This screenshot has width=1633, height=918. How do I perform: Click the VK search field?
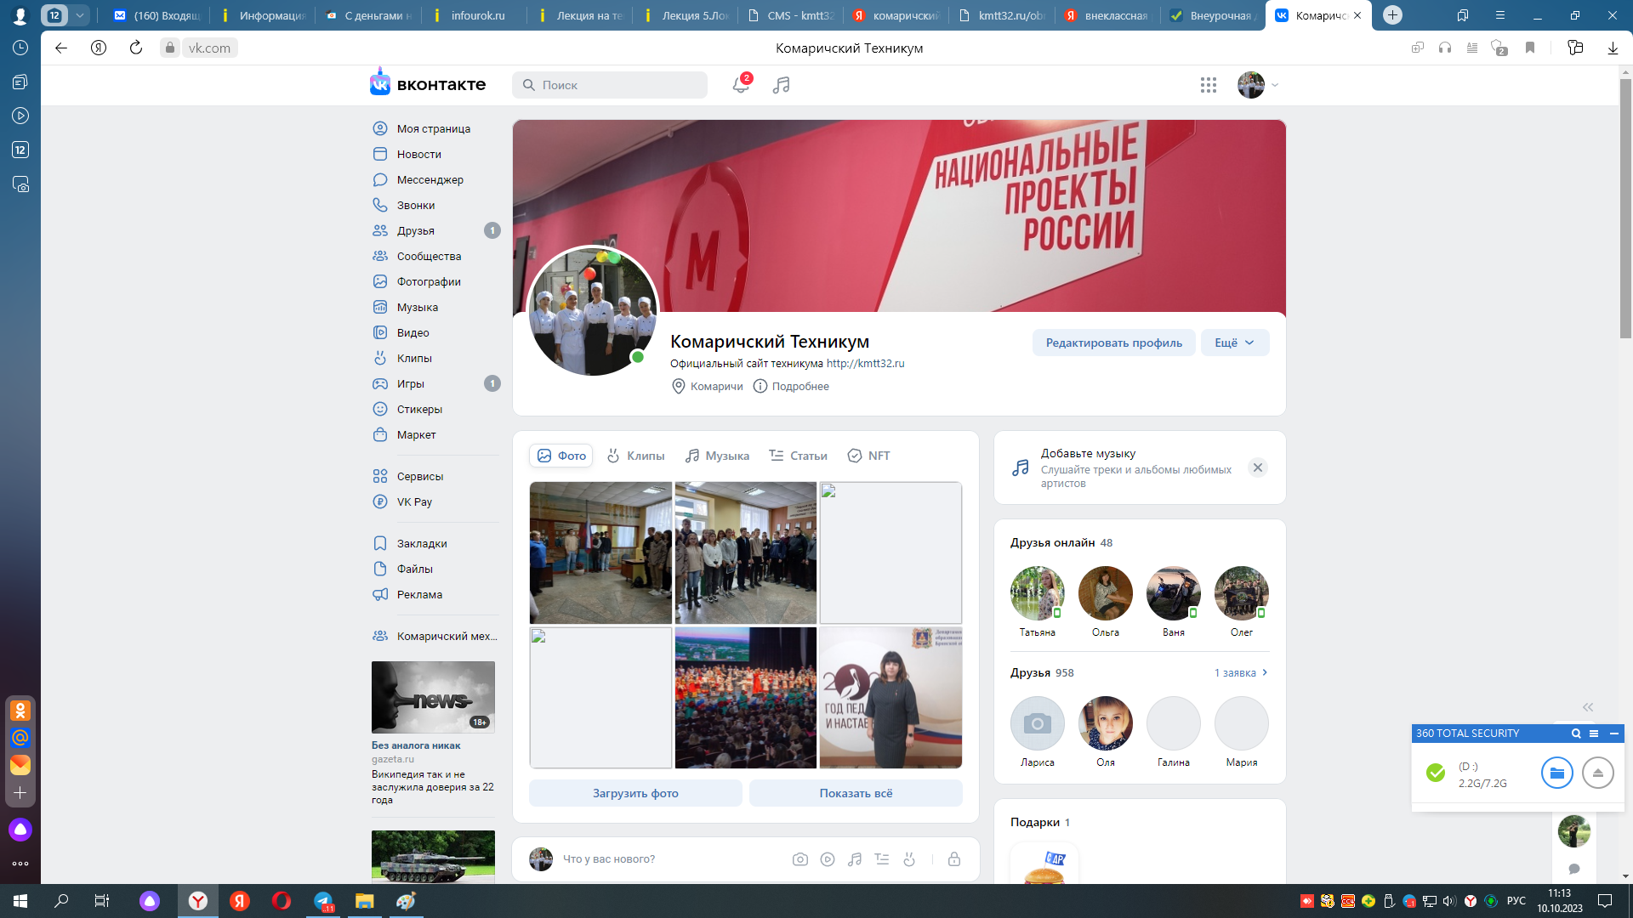tap(610, 85)
